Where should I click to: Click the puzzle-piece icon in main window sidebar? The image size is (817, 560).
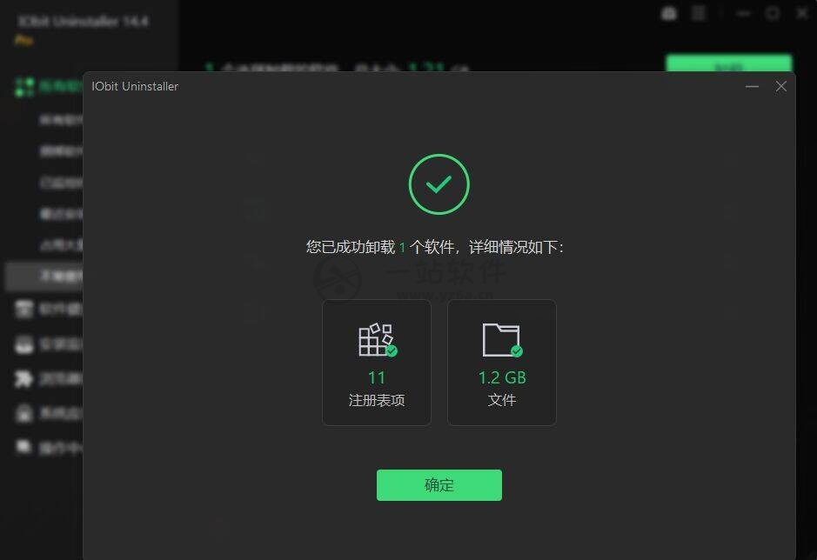pyautogui.click(x=23, y=379)
